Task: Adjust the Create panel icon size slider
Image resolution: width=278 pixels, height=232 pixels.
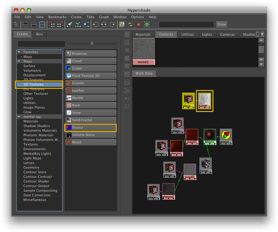Action: [x=92, y=43]
